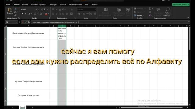Screen dimensions: 195x109
Task: Open the Файл menu tab
Action: point(8,5)
